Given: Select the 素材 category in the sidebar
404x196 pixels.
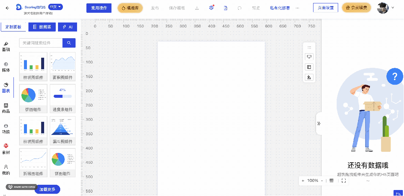Looking at the screenshot, I should (x=6, y=150).
